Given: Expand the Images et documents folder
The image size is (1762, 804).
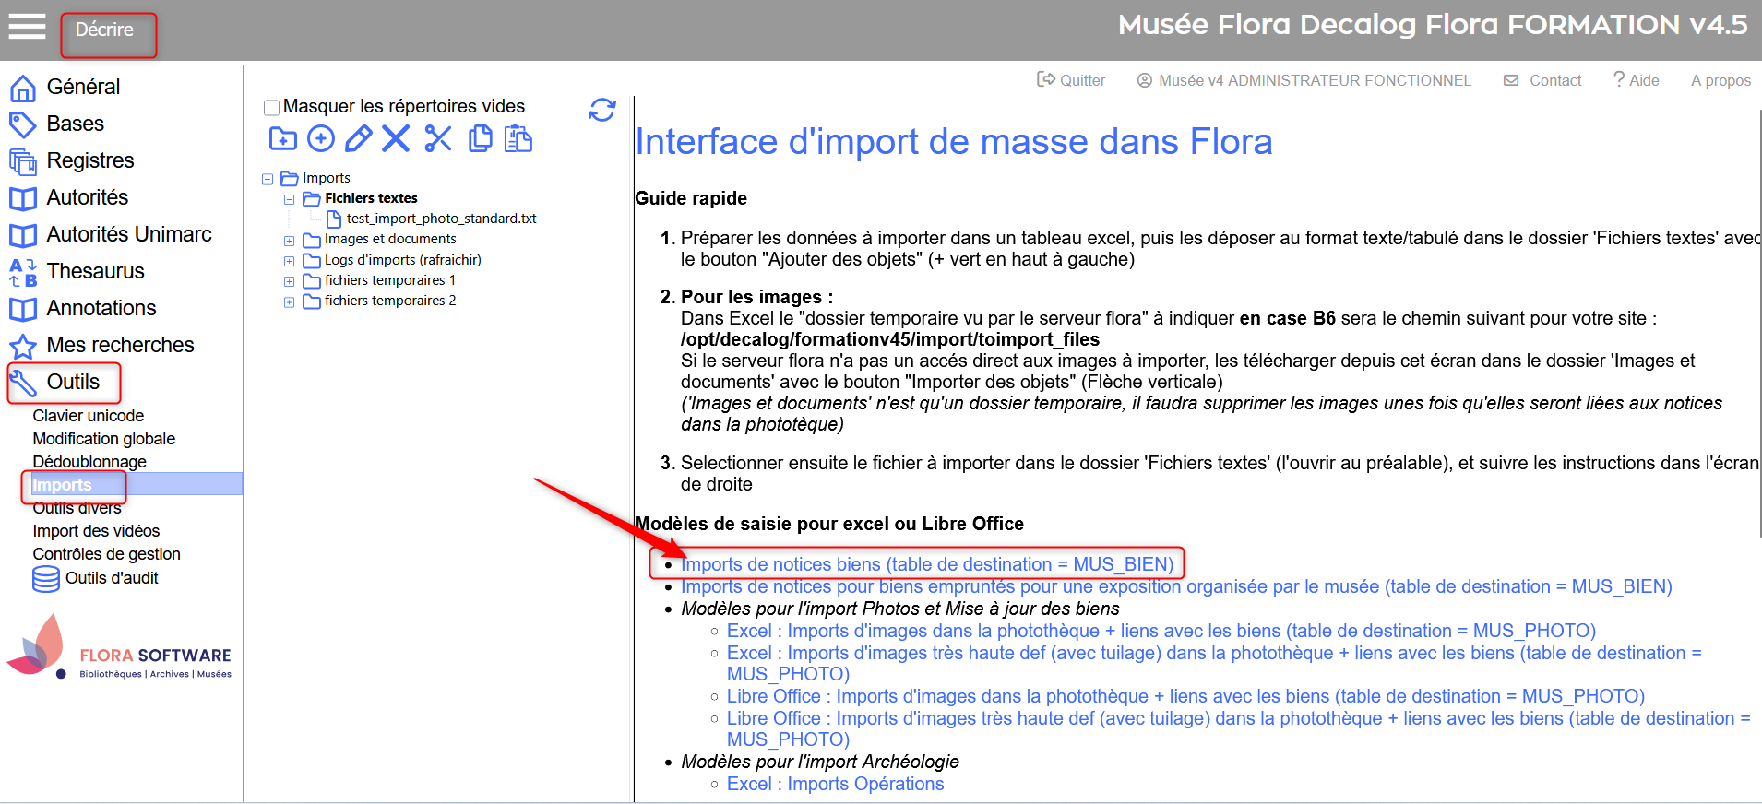Looking at the screenshot, I should 289,241.
